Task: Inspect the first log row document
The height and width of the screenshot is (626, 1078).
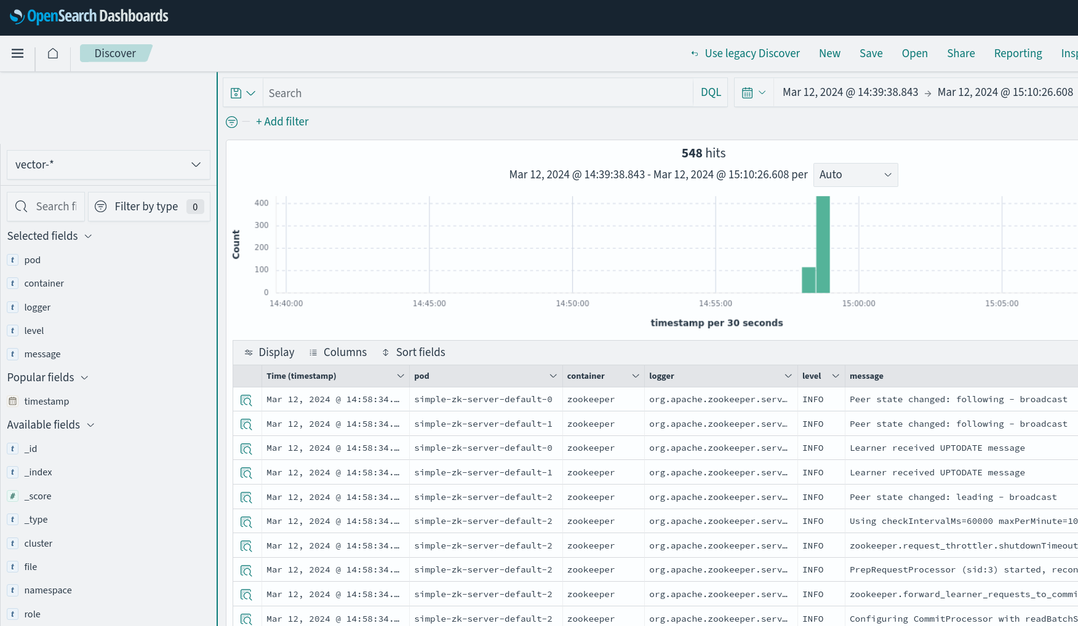Action: point(246,400)
